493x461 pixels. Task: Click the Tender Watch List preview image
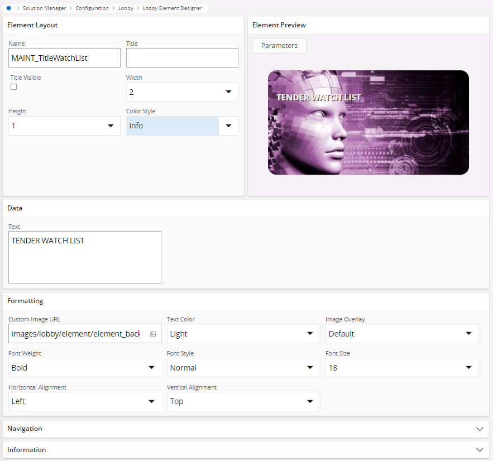pos(368,123)
